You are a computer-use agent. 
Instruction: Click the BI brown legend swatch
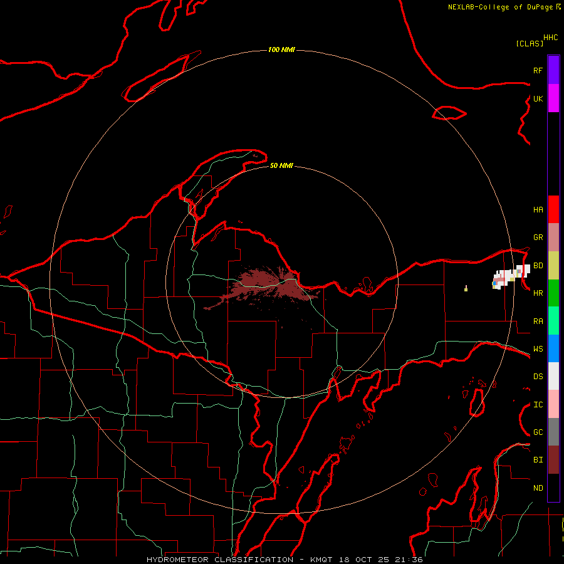(x=553, y=460)
